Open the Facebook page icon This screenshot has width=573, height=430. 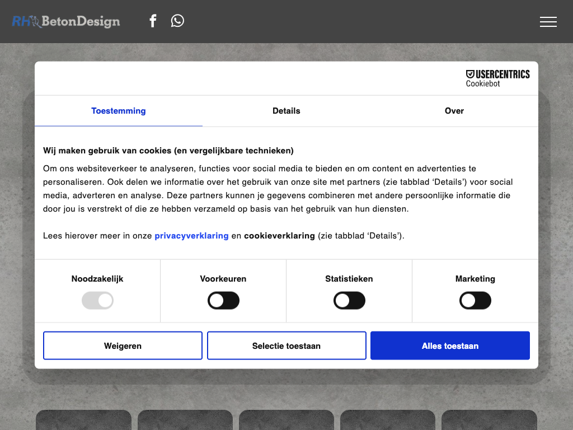coord(153,21)
